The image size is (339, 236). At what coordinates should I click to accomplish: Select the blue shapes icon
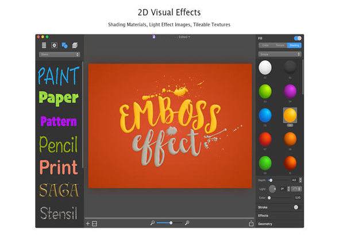[x=64, y=45]
